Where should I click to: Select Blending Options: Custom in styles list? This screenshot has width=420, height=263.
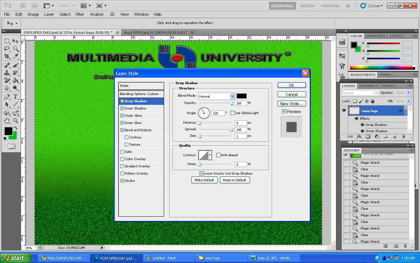141,94
